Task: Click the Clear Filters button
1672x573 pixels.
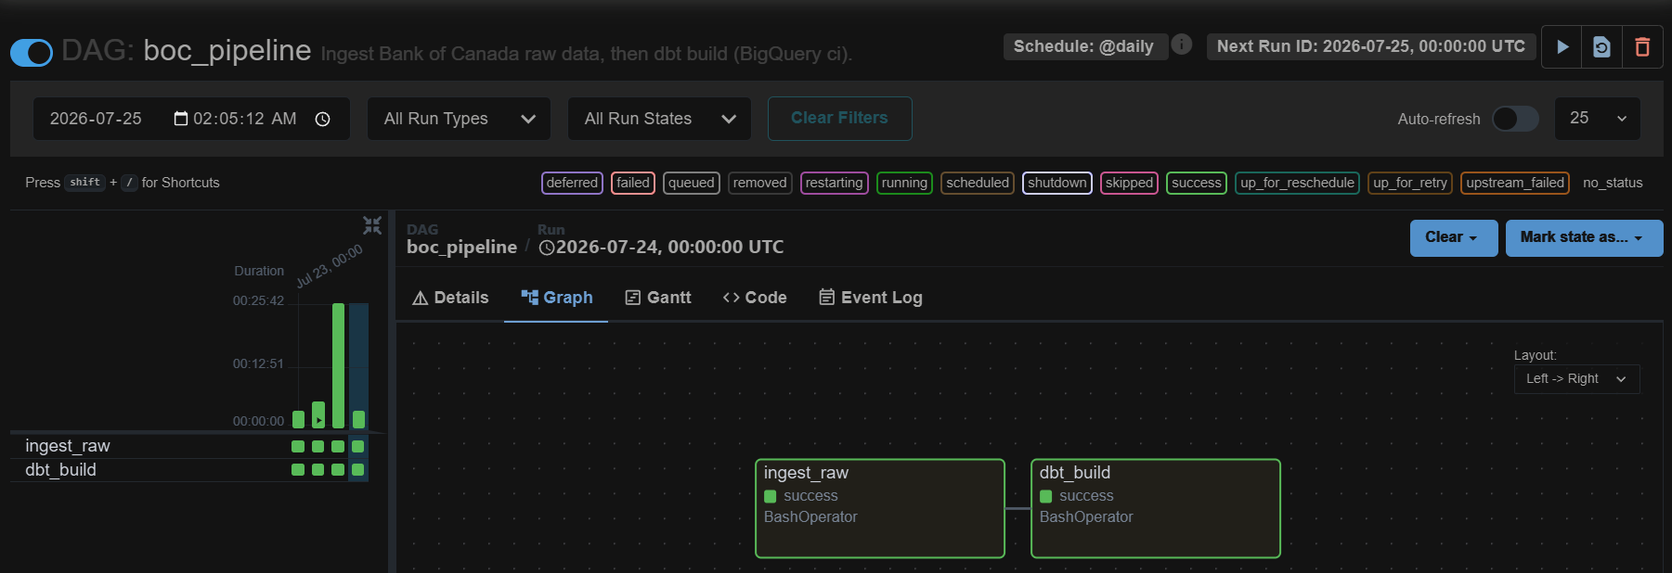Action: click(x=839, y=119)
